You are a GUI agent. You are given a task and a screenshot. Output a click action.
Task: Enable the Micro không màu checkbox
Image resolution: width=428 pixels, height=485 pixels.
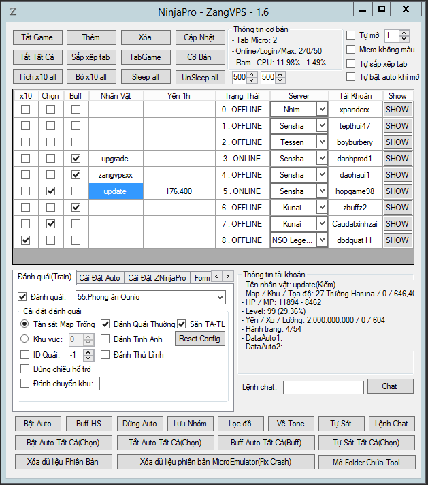351,50
